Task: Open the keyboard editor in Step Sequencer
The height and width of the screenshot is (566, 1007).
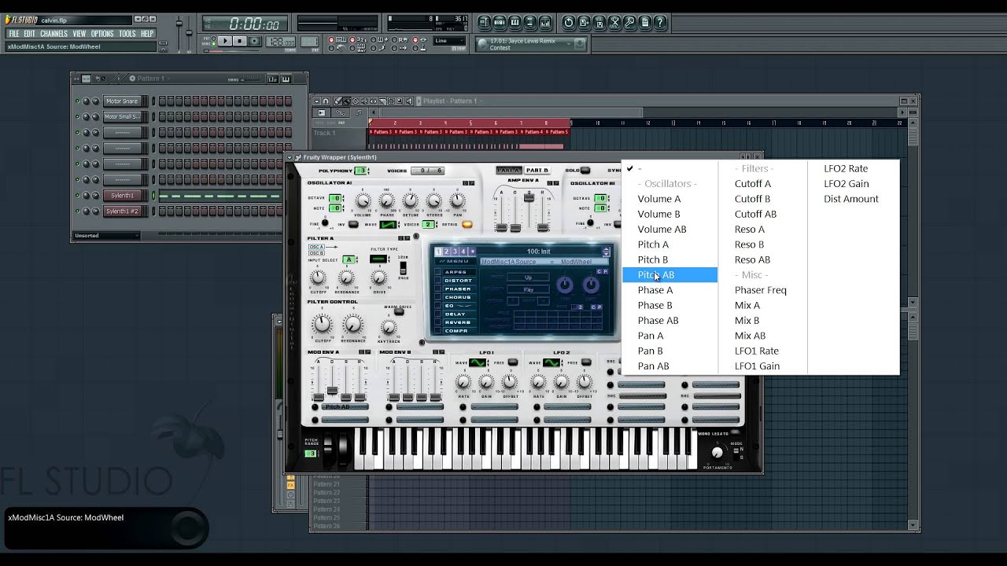Action: pyautogui.click(x=285, y=79)
